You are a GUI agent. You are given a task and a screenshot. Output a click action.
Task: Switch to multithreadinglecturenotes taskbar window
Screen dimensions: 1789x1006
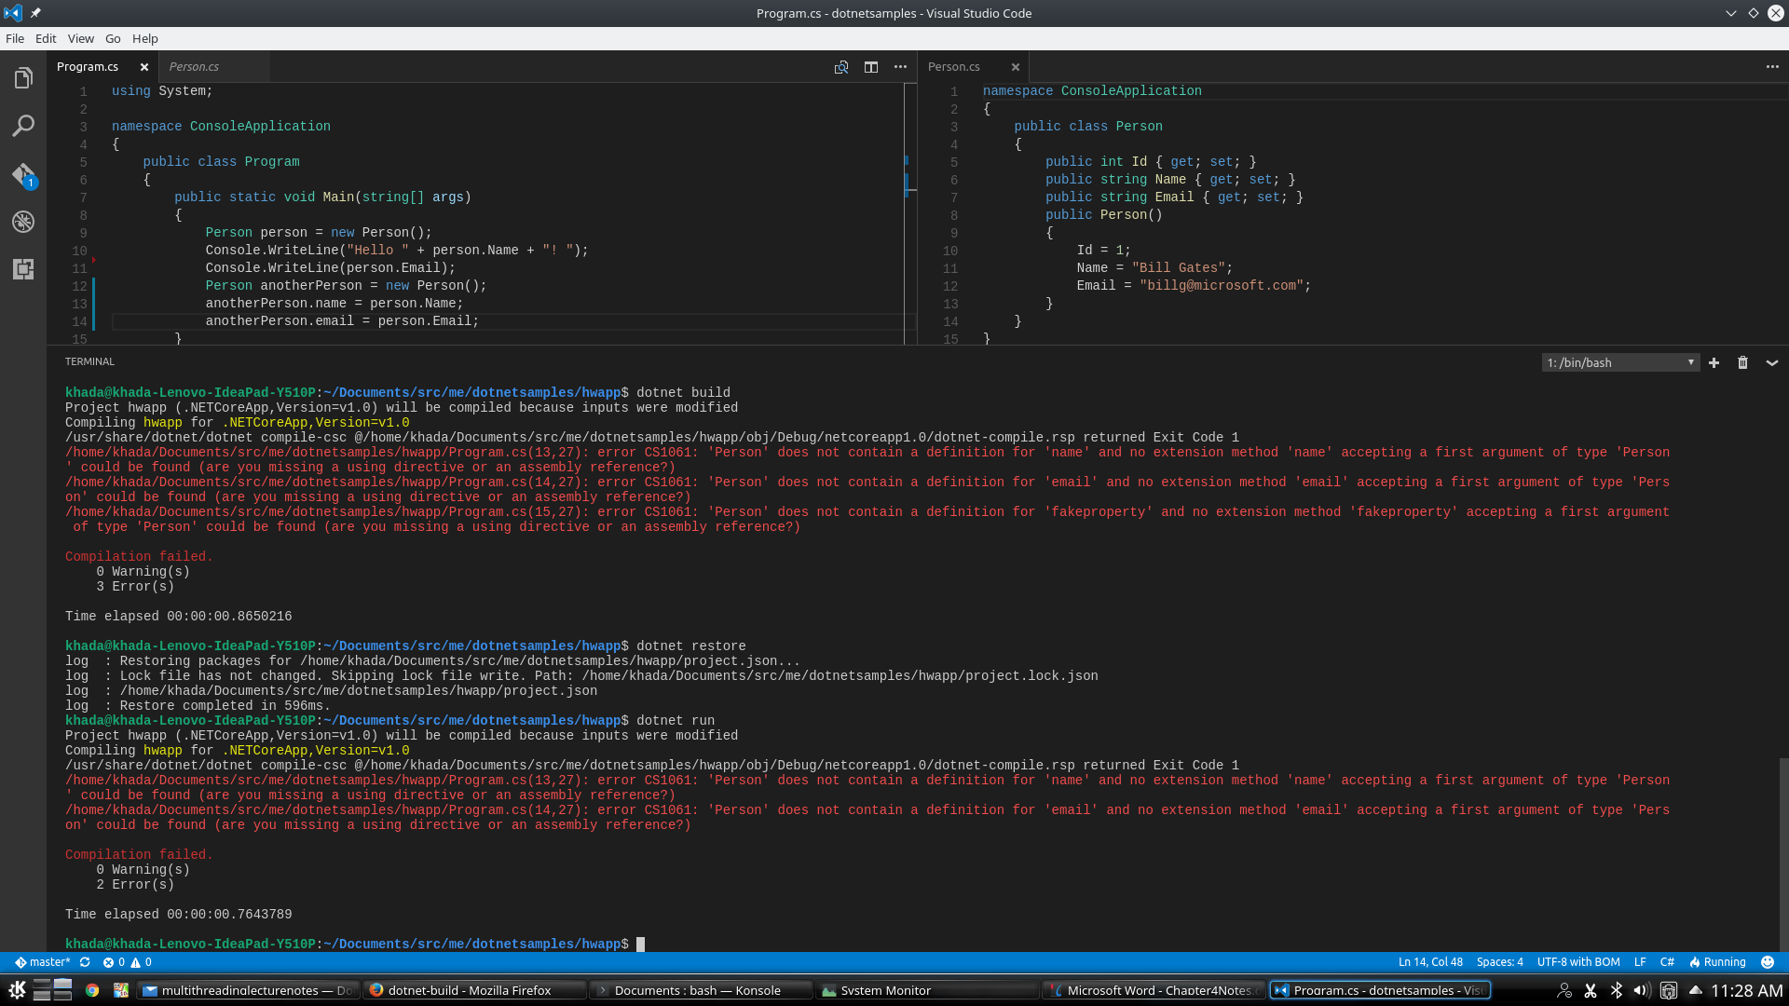248,990
